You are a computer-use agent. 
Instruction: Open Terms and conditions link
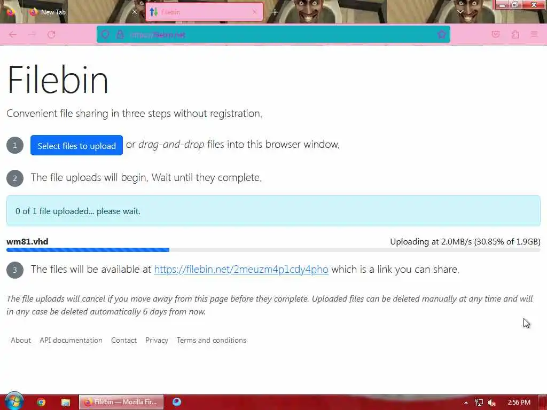pos(212,340)
